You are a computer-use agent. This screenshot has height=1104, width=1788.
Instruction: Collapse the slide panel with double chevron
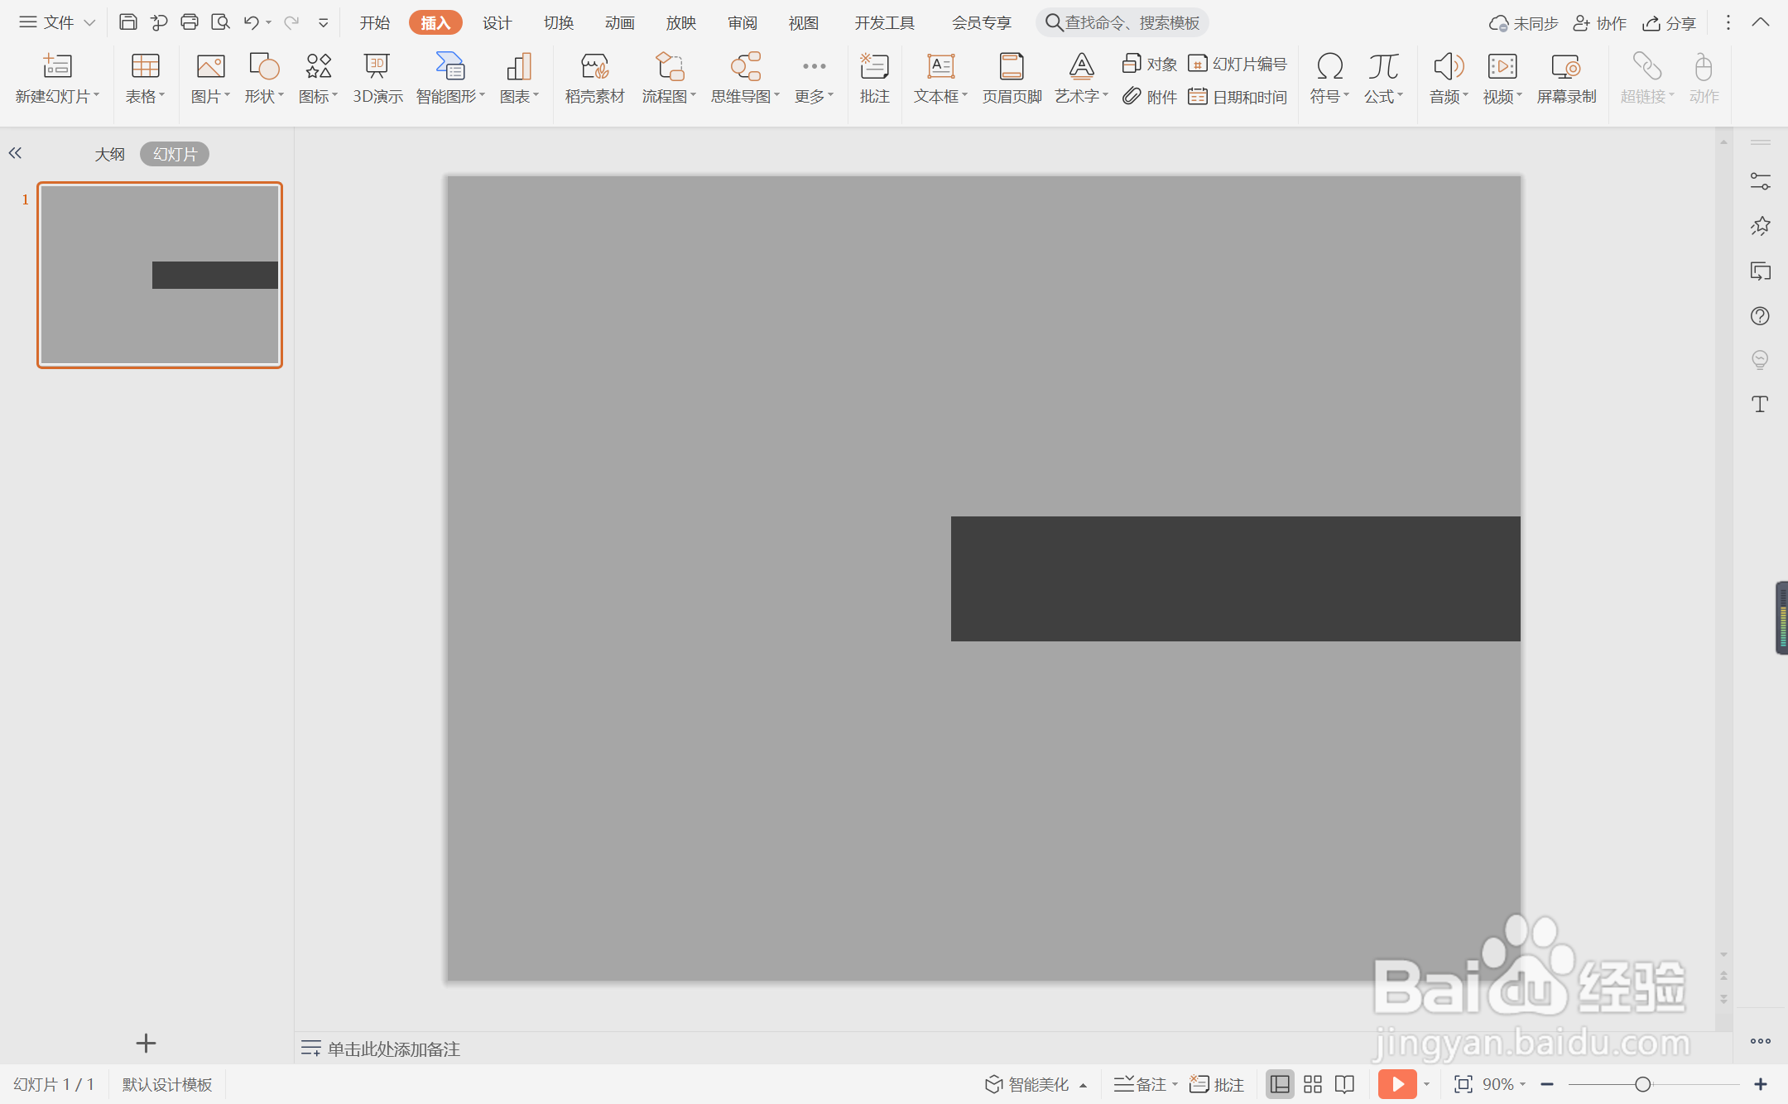coord(15,153)
